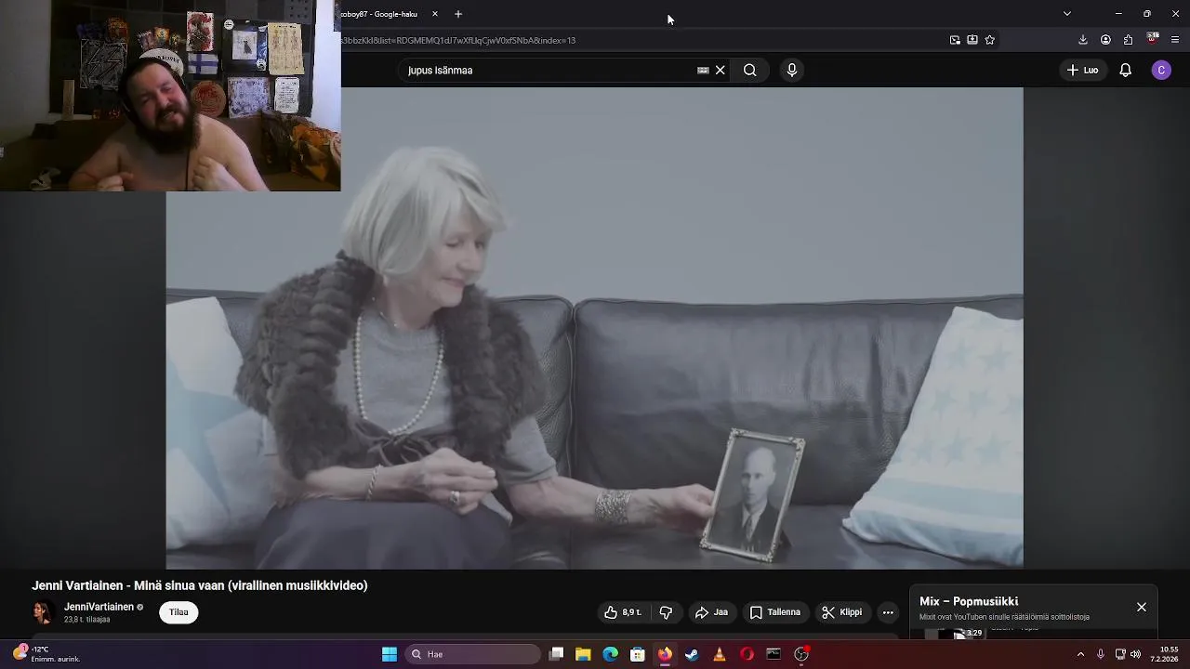
Task: Subscribe via the Tilaa button
Action: [x=178, y=612]
